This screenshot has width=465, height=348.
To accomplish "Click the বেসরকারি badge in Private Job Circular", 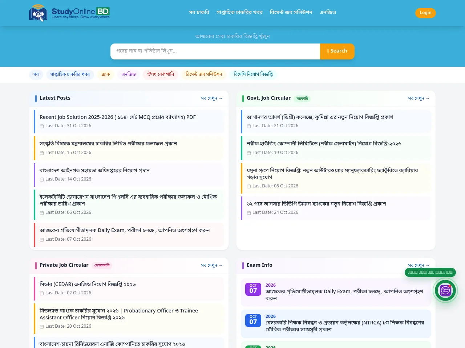I will pos(102,265).
